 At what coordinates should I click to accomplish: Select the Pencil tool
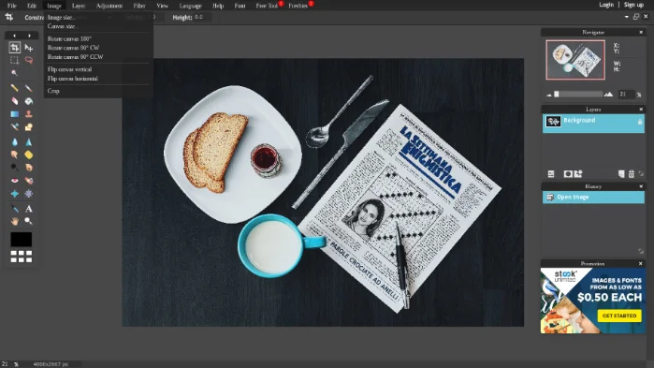point(15,88)
